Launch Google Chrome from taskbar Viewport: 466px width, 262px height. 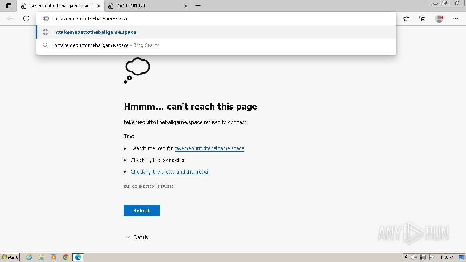(66, 257)
